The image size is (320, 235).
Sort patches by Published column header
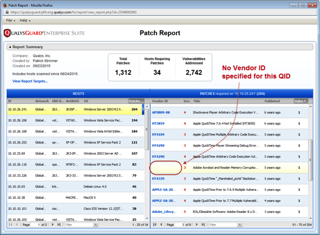[279, 101]
